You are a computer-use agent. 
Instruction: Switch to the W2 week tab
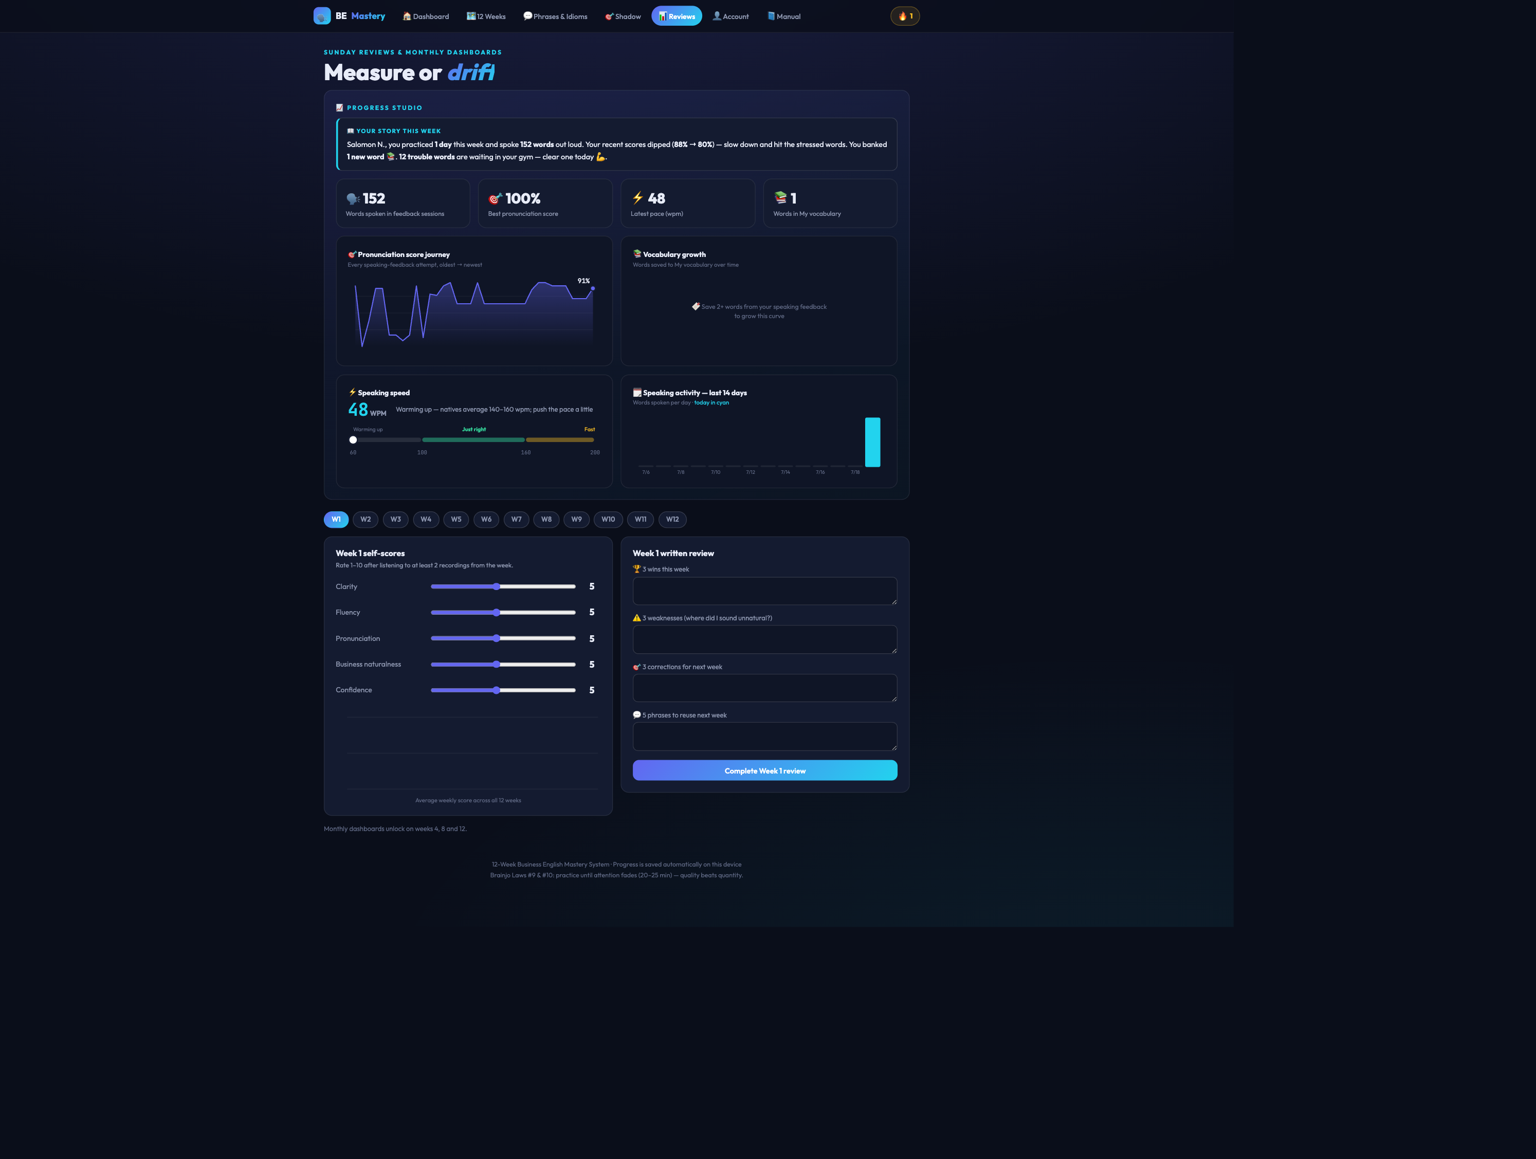pyautogui.click(x=365, y=520)
